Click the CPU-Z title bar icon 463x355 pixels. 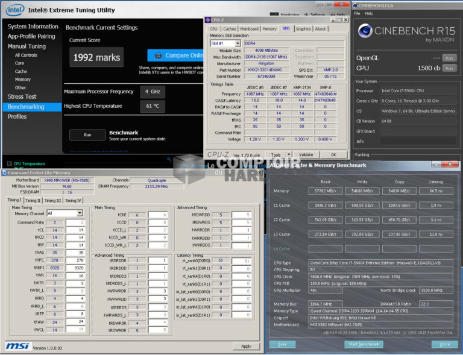tap(209, 19)
